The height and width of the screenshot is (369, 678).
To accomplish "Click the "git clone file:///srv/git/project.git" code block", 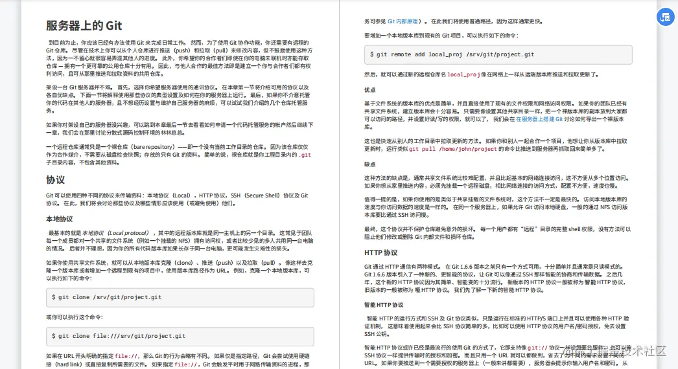I will tap(180, 337).
